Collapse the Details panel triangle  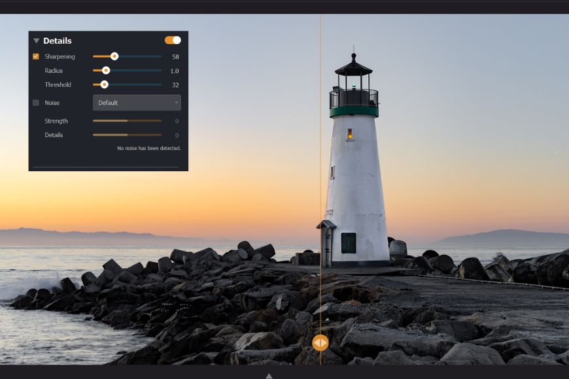tap(36, 41)
